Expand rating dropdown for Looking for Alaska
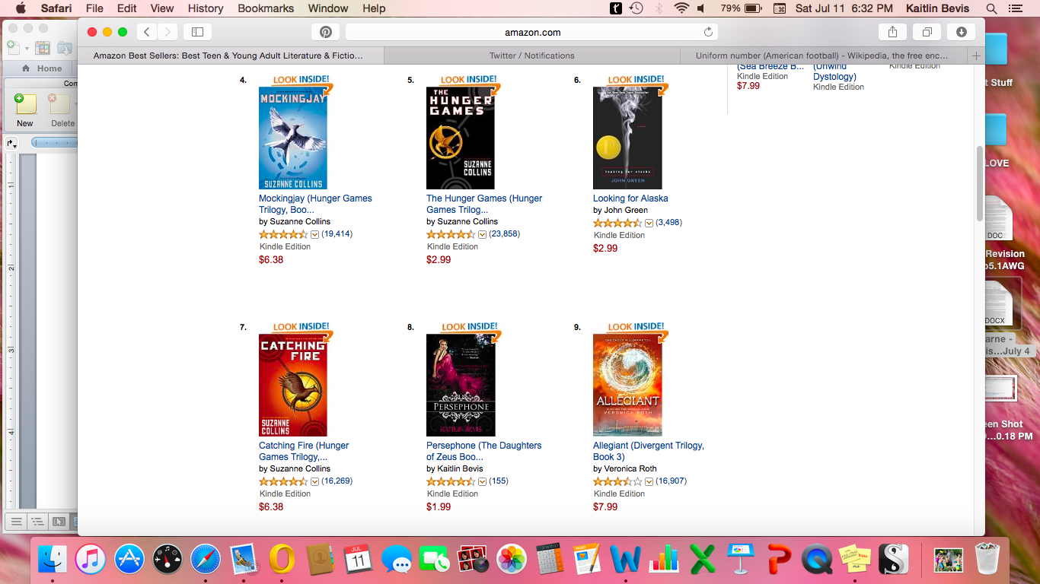The height and width of the screenshot is (584, 1040). click(649, 223)
